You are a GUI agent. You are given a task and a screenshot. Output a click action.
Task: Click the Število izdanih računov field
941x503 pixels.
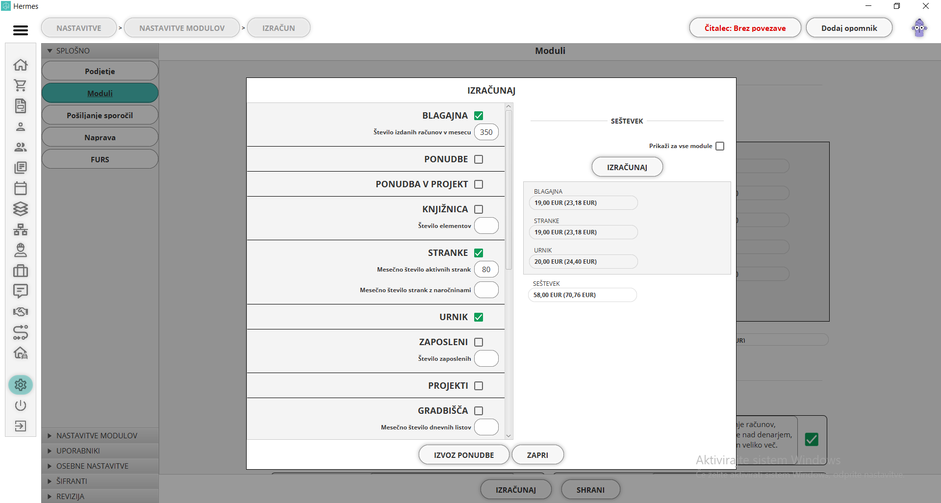(x=486, y=132)
